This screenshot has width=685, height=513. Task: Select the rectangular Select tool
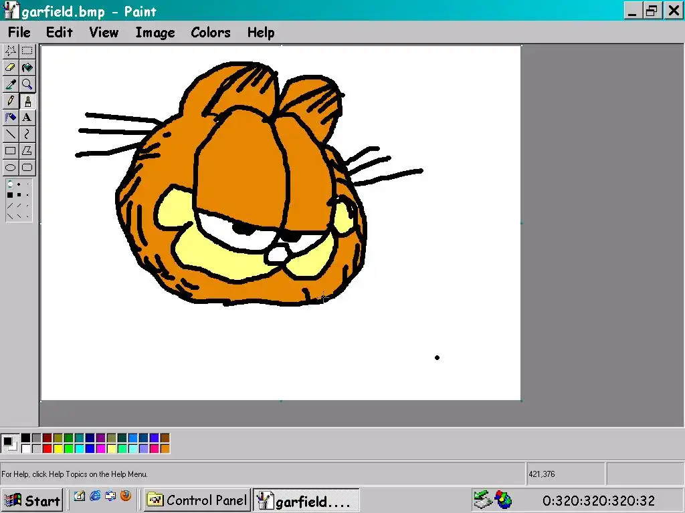coord(27,51)
